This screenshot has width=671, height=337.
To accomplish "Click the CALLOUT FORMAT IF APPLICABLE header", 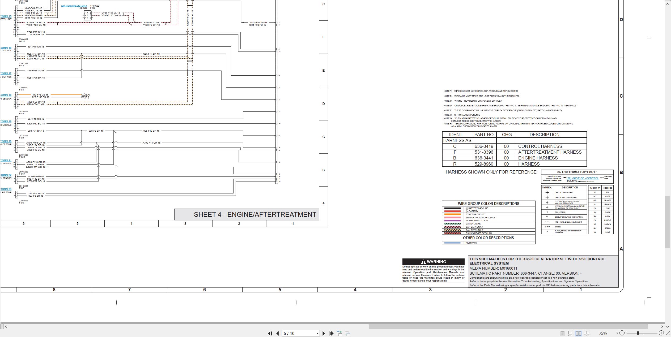I will coord(577,172).
